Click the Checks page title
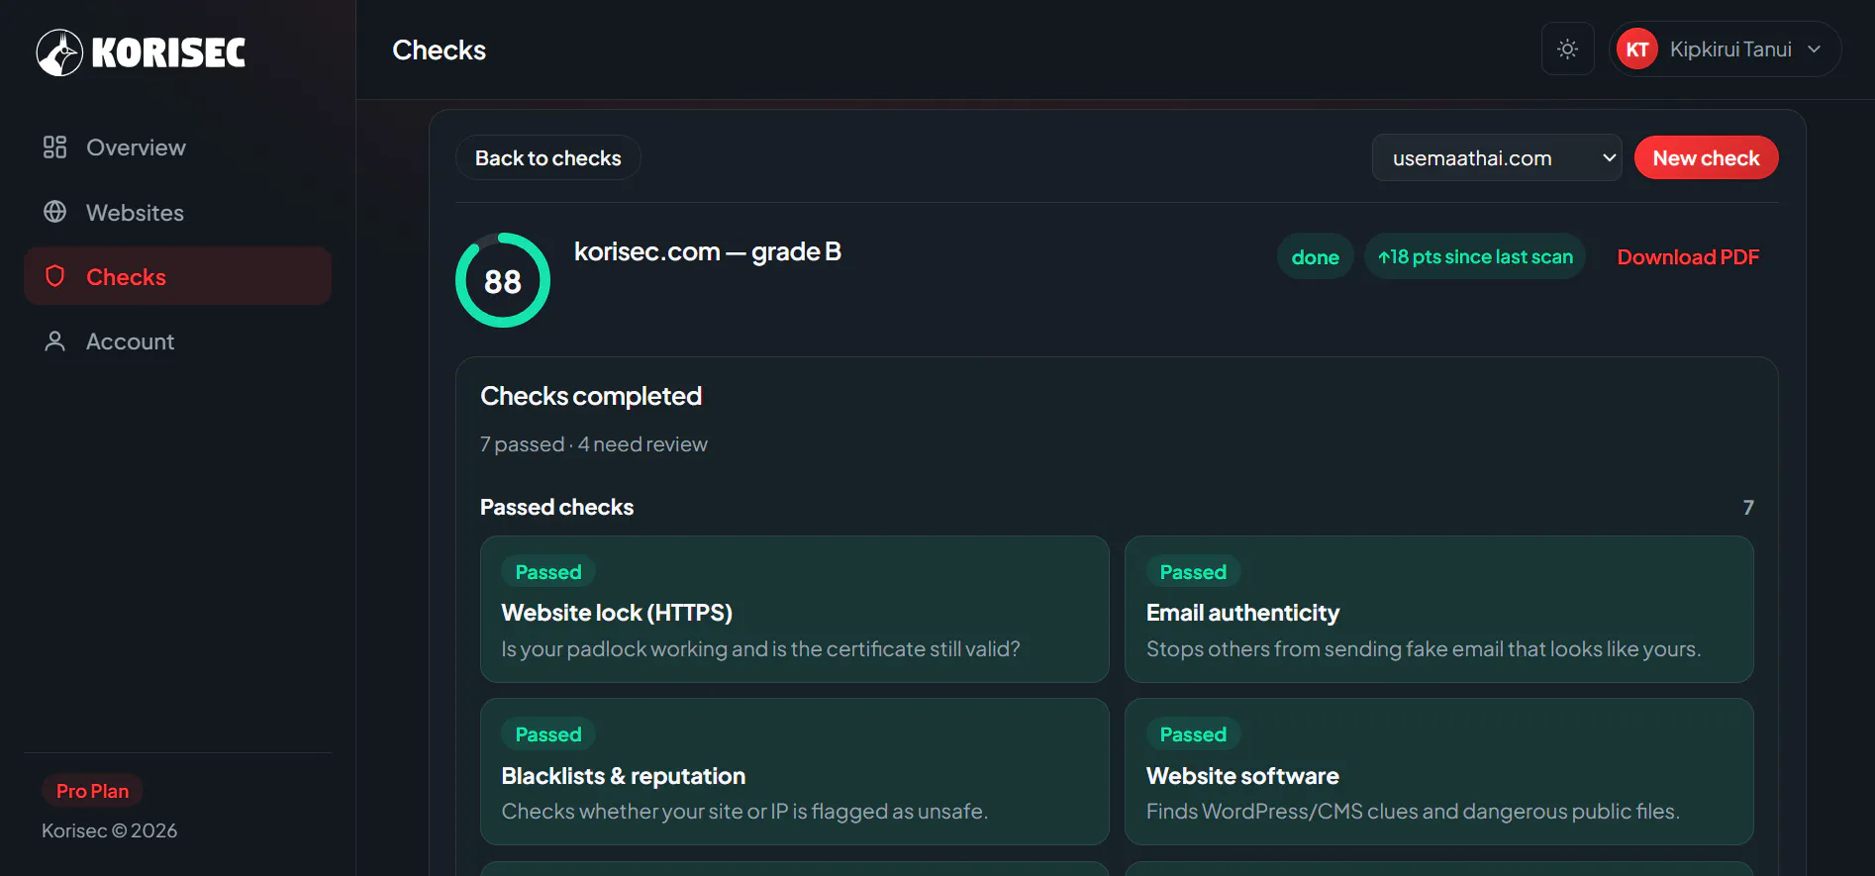Screen dimensions: 1875x876 439,50
